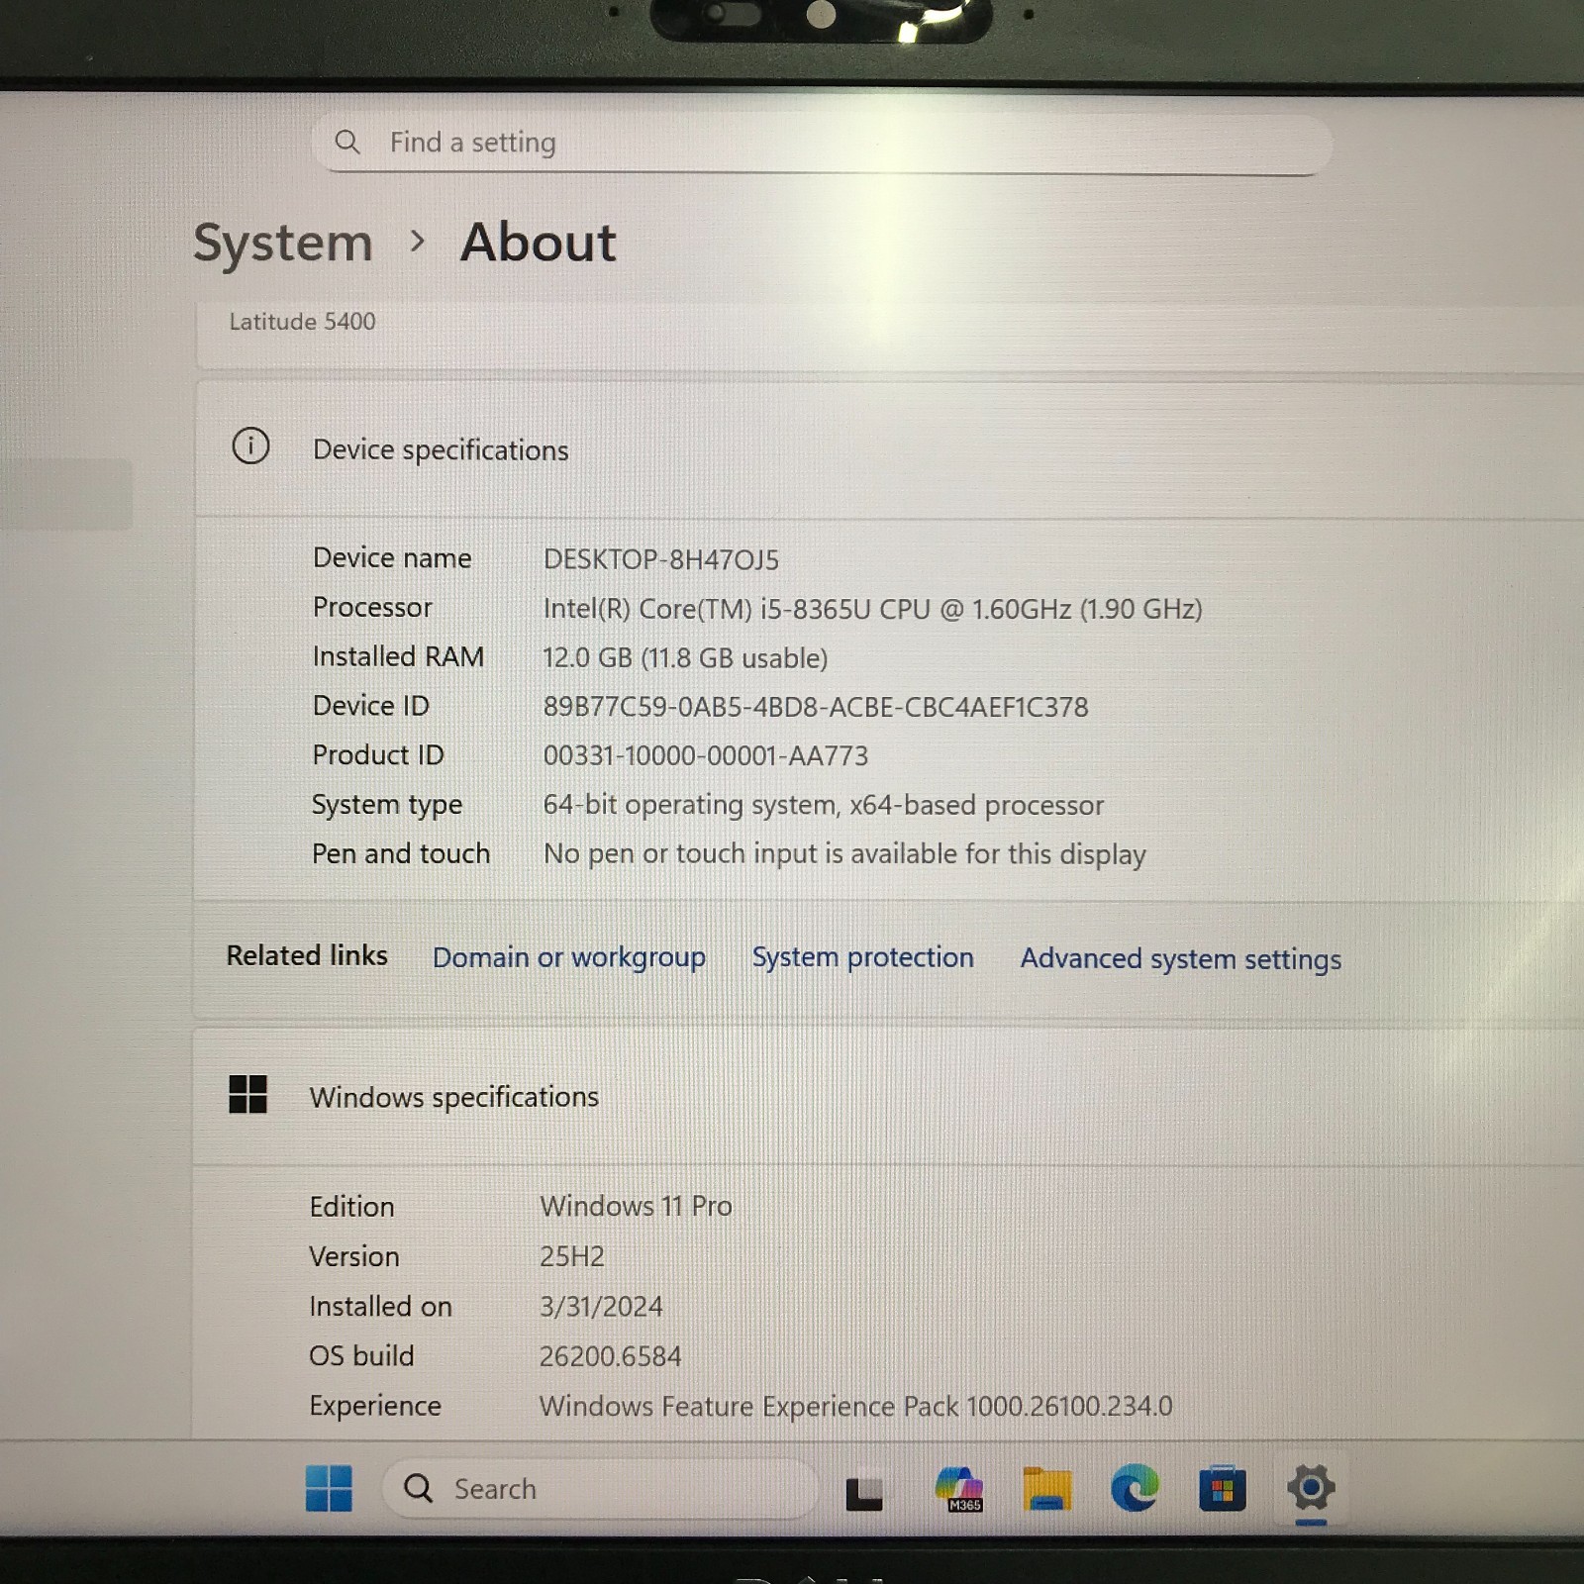Click the OS build label
Viewport: 1584px width, 1584px height.
[361, 1356]
